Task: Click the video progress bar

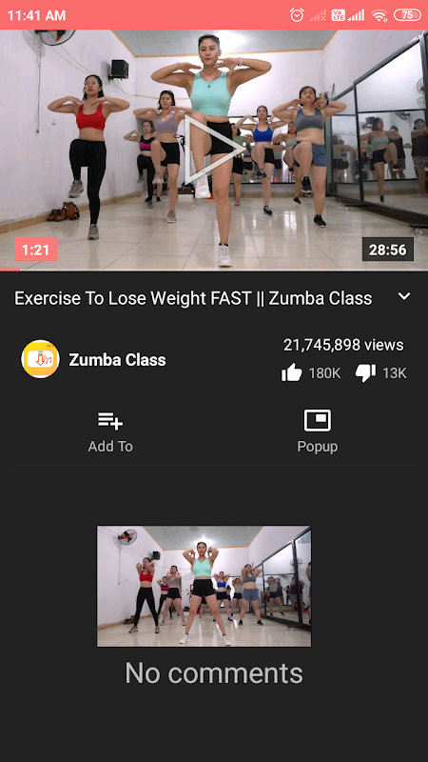Action: point(214,270)
